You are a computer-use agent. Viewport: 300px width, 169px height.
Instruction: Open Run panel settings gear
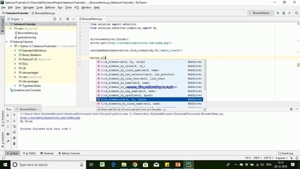coord(291,109)
